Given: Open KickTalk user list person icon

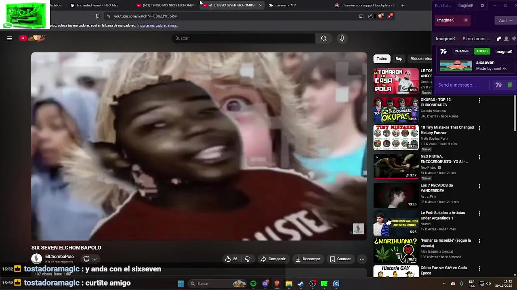Looking at the screenshot, I should tap(506, 39).
